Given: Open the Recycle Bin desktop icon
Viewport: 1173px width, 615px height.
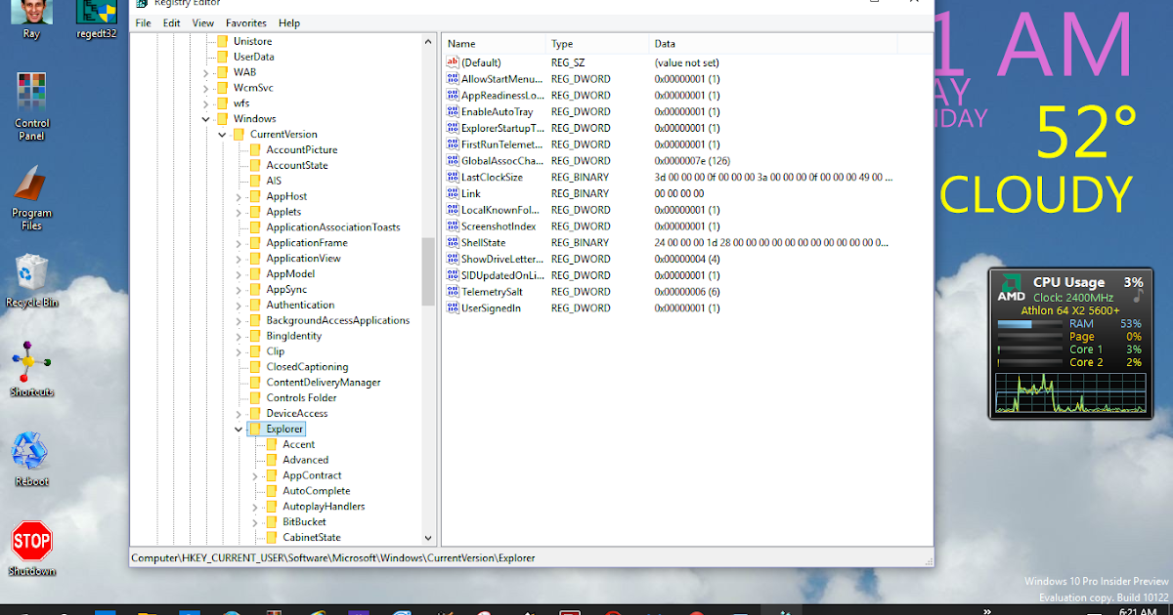Looking at the screenshot, I should (x=31, y=281).
